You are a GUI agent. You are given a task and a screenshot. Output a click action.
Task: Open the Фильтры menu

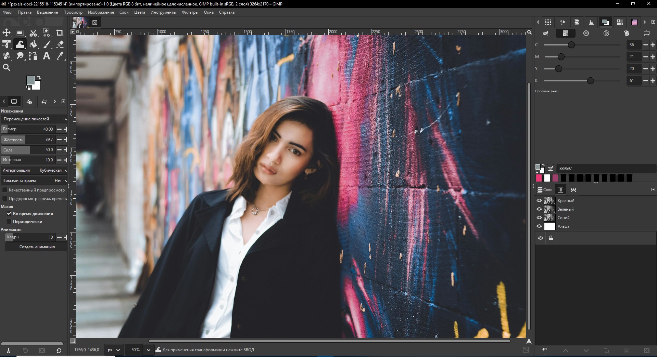click(190, 12)
